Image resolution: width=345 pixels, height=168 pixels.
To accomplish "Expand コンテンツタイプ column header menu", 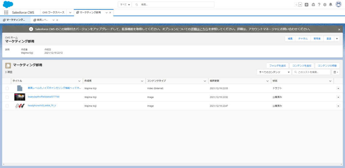I will 205,81.
